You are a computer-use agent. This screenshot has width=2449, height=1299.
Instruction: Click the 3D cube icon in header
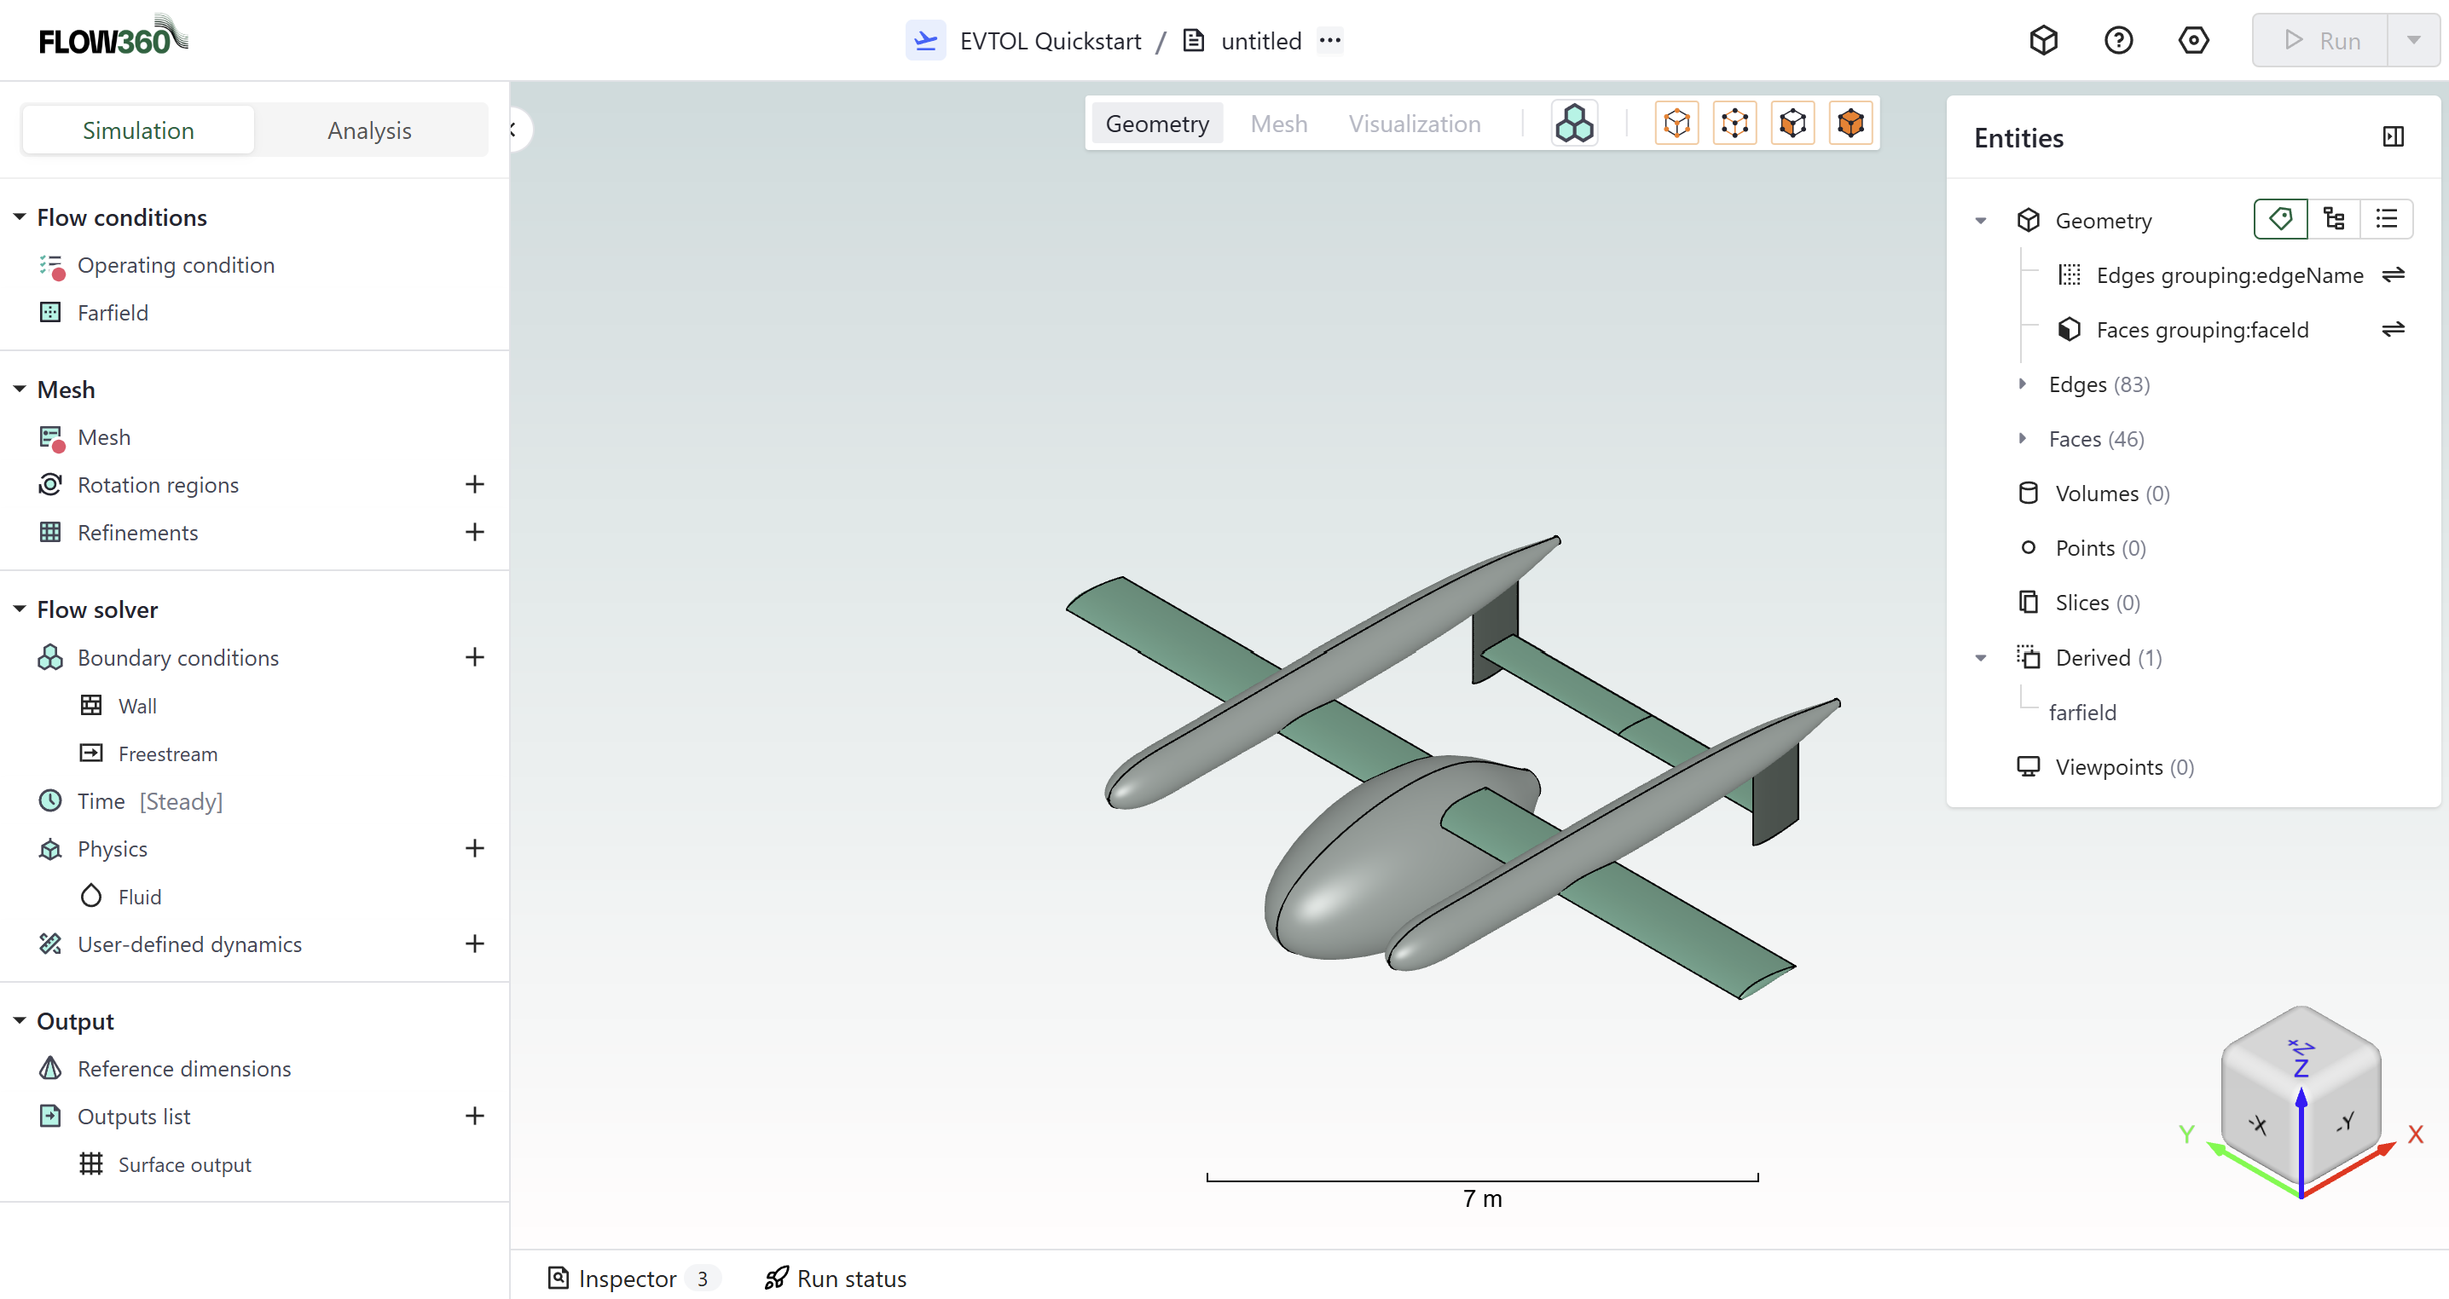pyautogui.click(x=2043, y=41)
